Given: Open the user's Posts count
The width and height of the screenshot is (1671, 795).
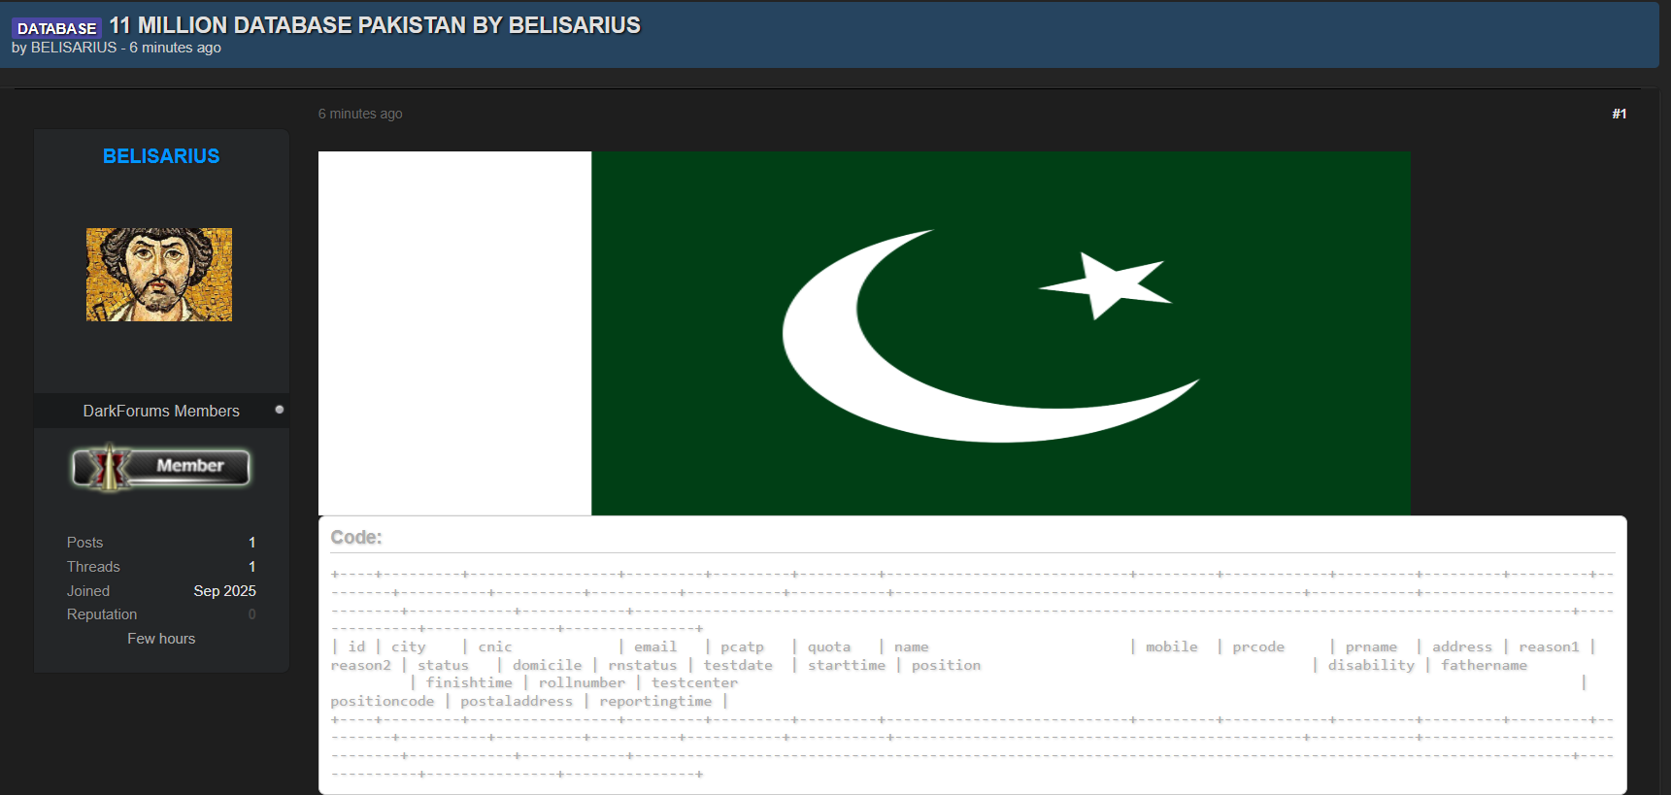Looking at the screenshot, I should [251, 543].
